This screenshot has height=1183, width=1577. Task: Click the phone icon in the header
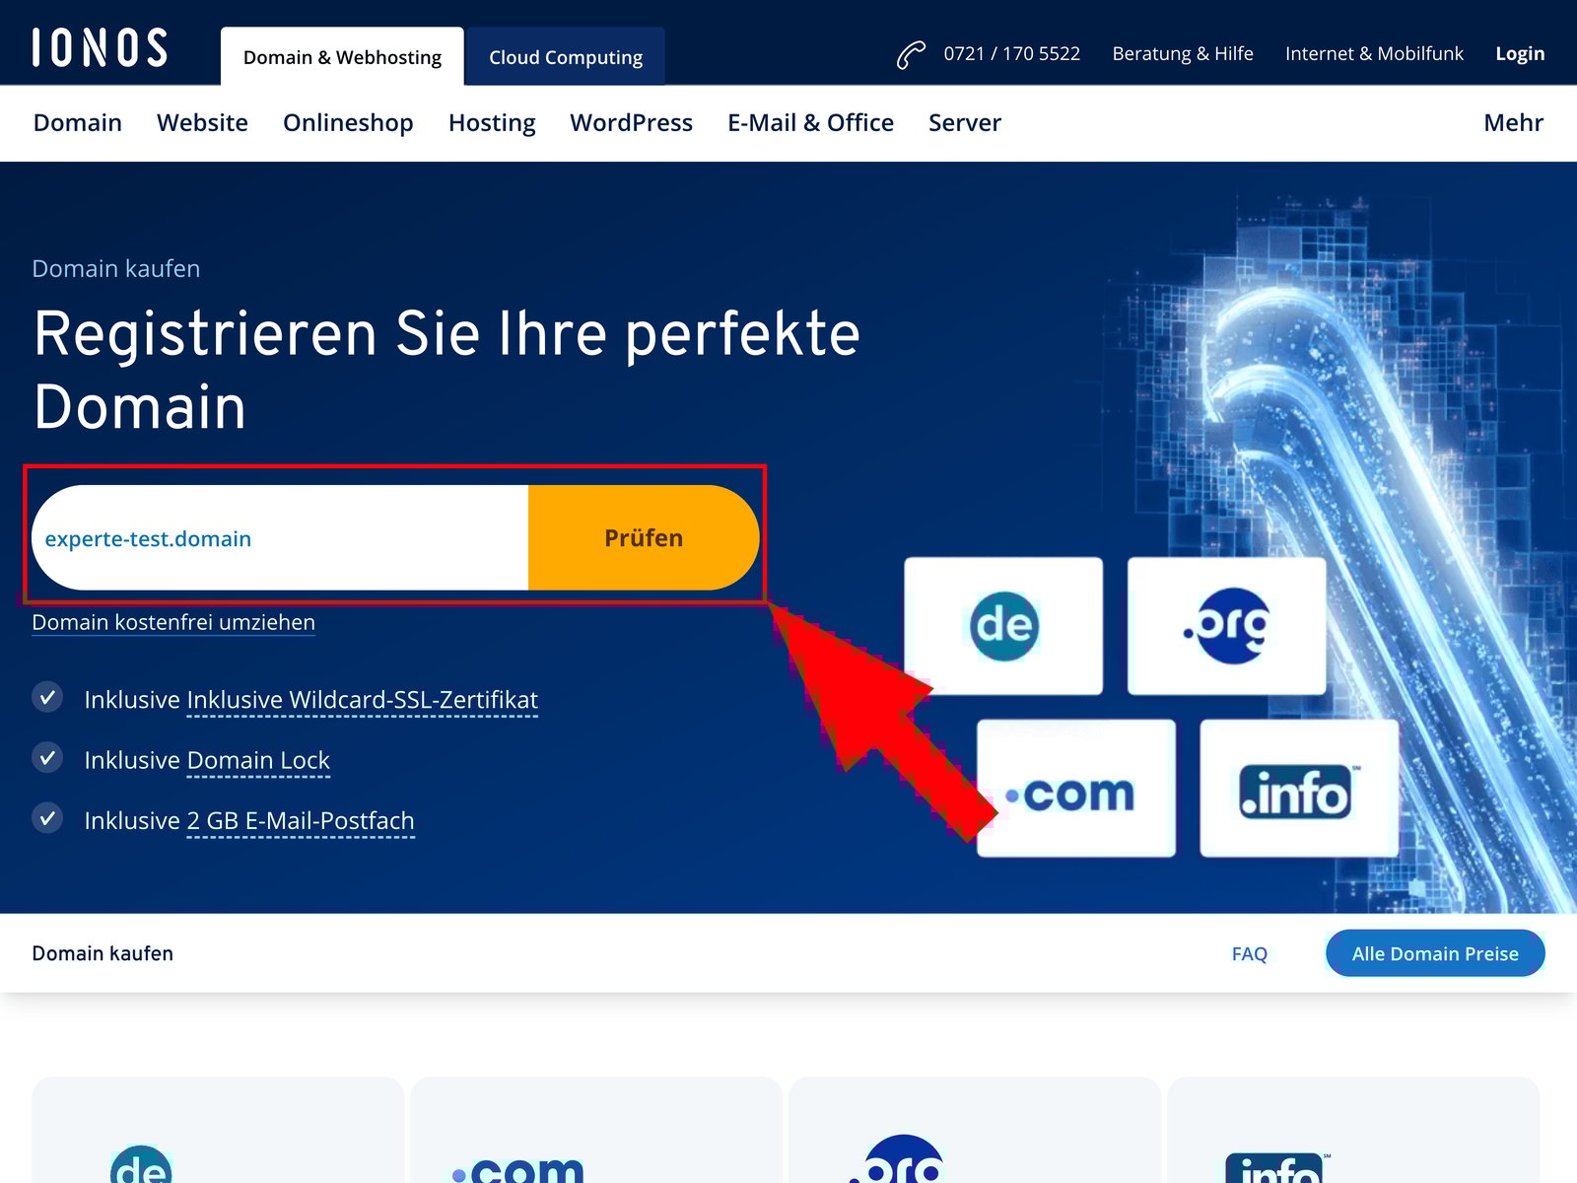(x=909, y=52)
